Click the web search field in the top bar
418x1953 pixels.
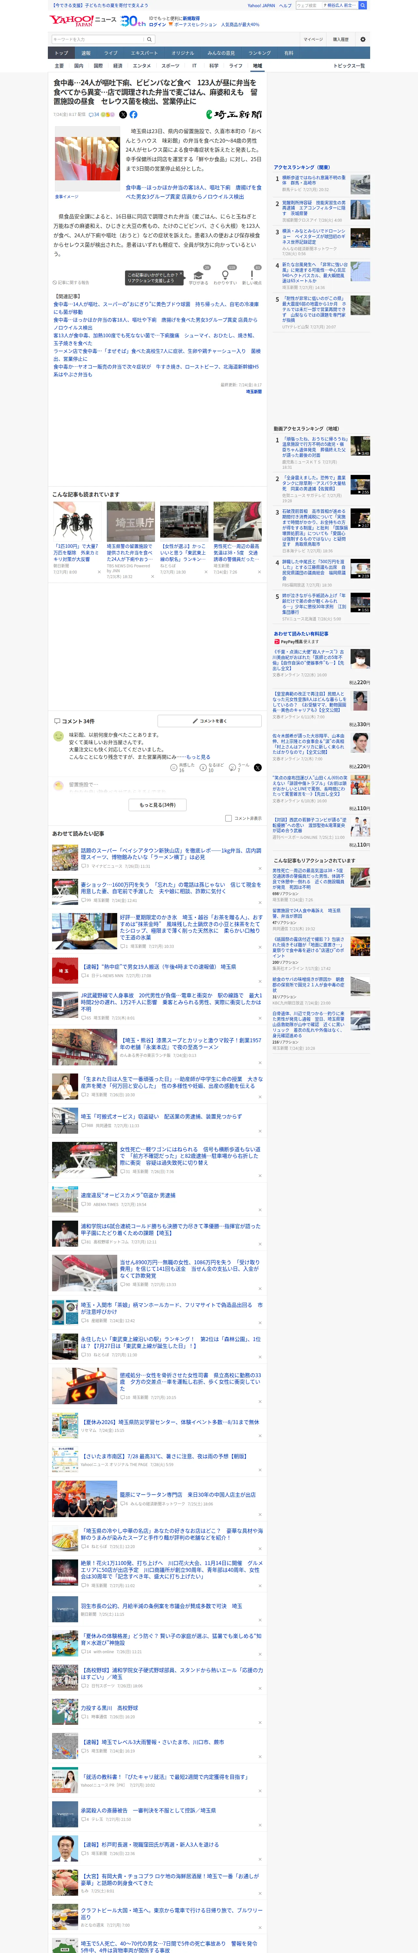pos(309,5)
